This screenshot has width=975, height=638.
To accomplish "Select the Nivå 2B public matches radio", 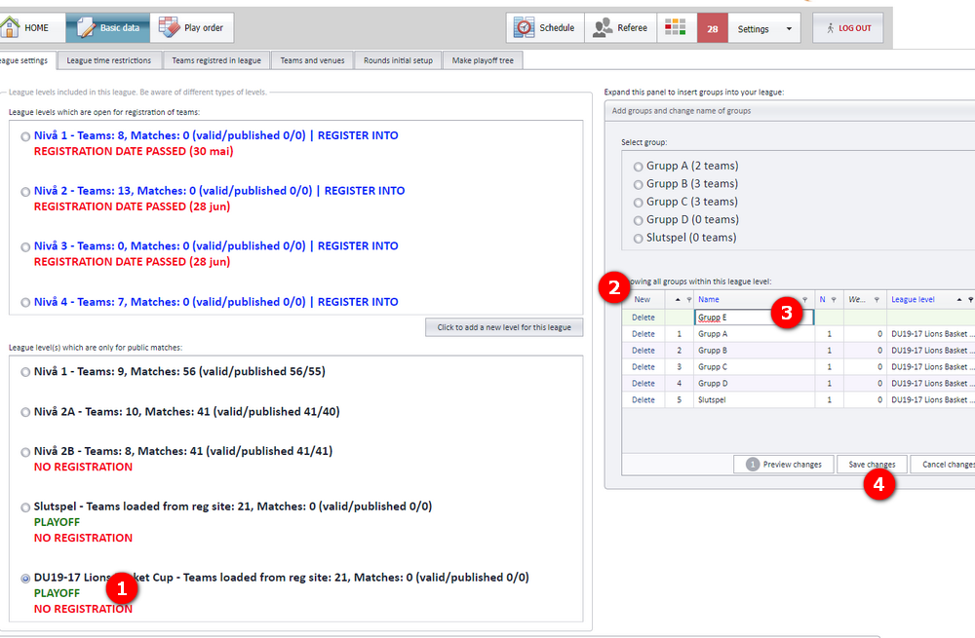I will tap(25, 452).
